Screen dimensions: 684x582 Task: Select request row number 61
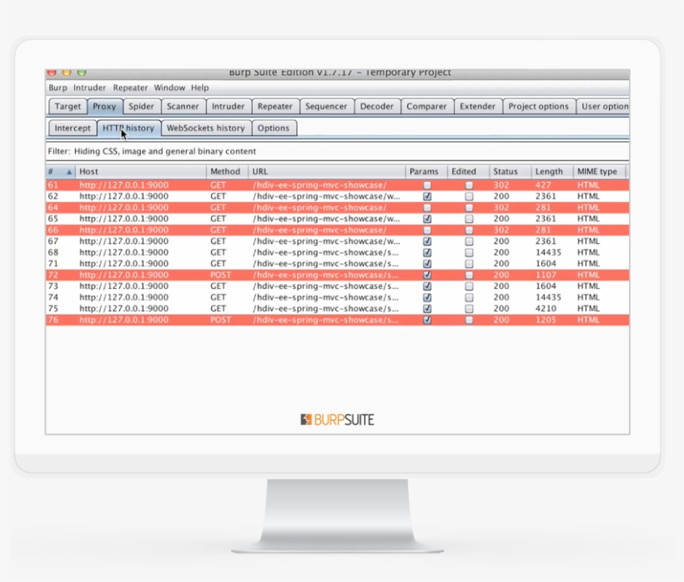[337, 185]
